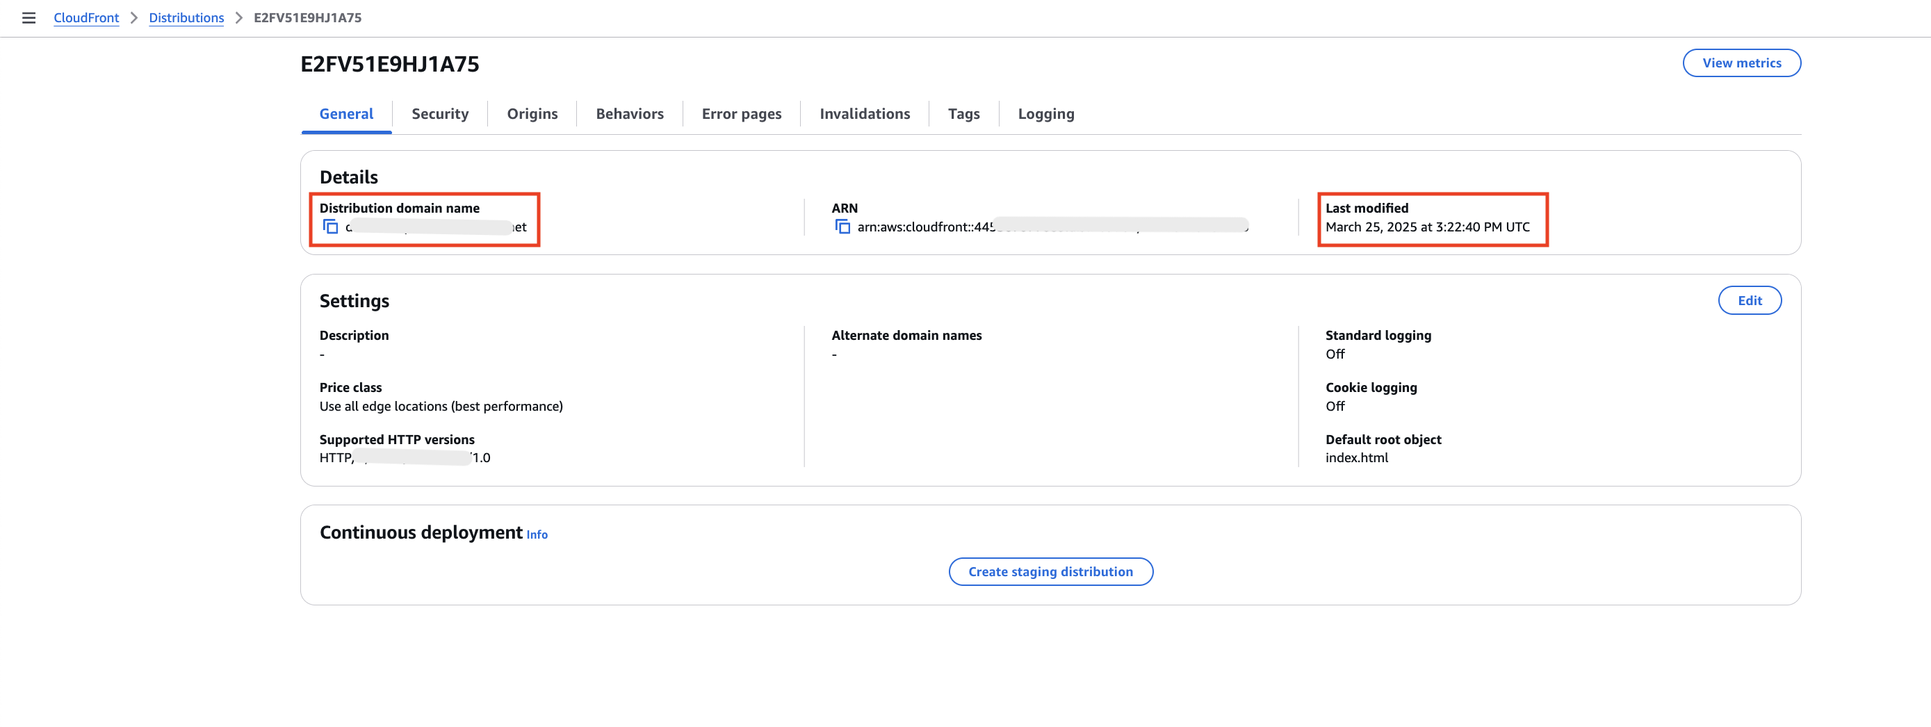Click the ARN value text

pyautogui.click(x=1052, y=227)
